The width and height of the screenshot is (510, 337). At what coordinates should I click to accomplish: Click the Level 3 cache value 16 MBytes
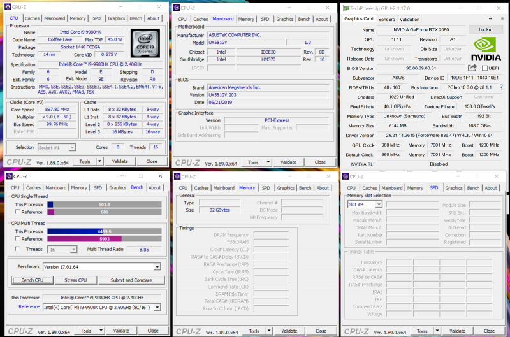122,132
